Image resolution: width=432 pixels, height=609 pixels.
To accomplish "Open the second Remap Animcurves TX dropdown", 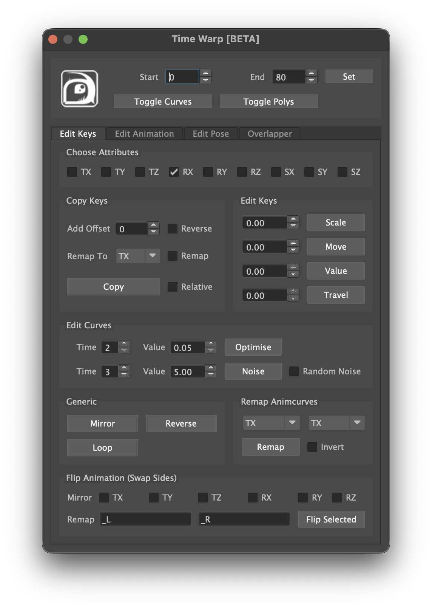I will point(337,423).
